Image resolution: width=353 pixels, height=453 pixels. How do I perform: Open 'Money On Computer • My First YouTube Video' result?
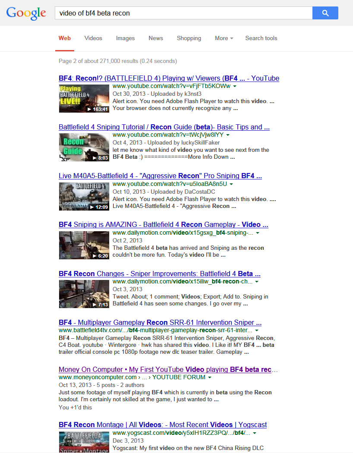coord(168,369)
